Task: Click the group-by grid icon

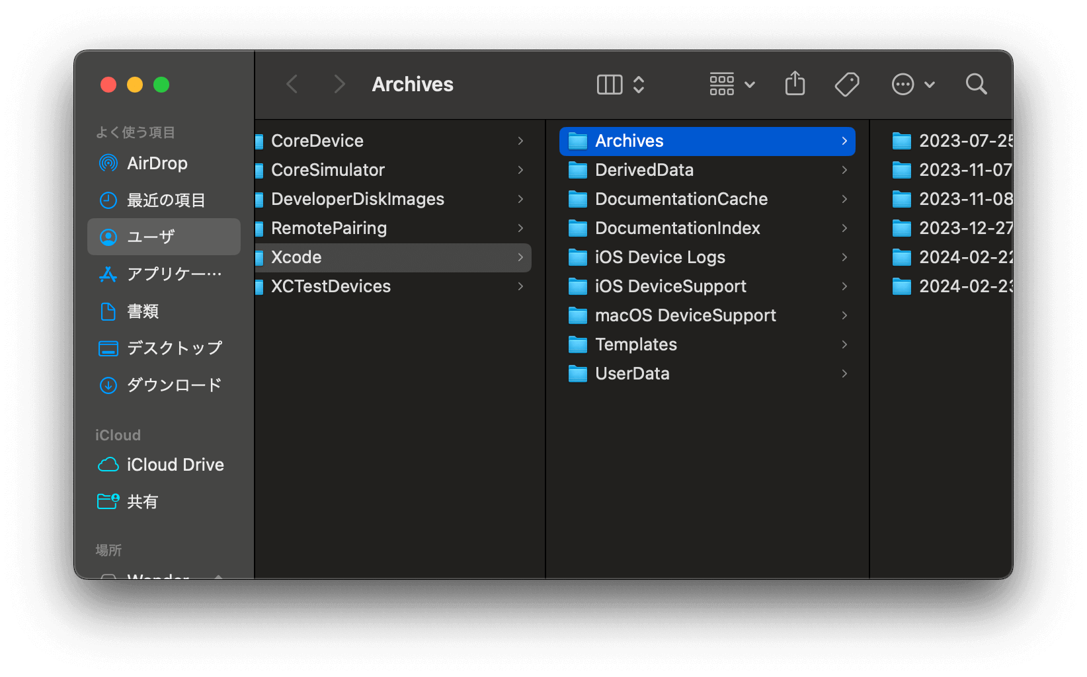Action: [722, 85]
